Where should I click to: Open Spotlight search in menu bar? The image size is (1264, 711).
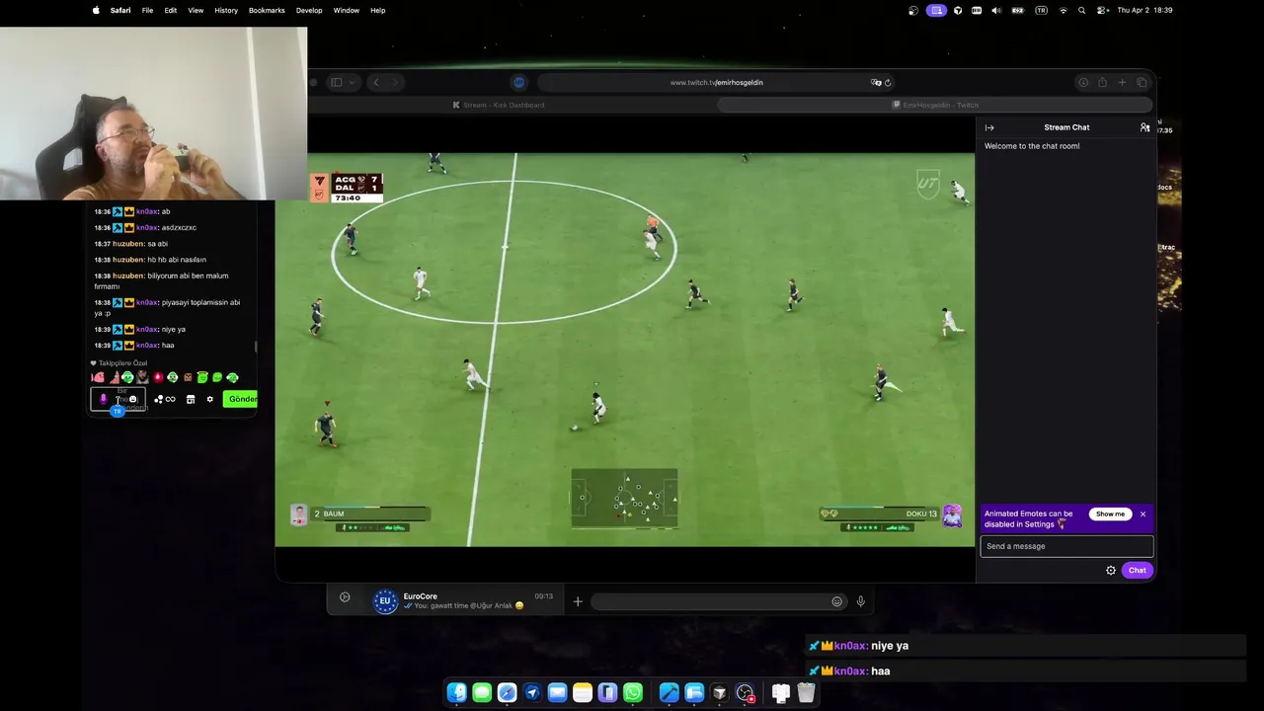pos(1081,10)
